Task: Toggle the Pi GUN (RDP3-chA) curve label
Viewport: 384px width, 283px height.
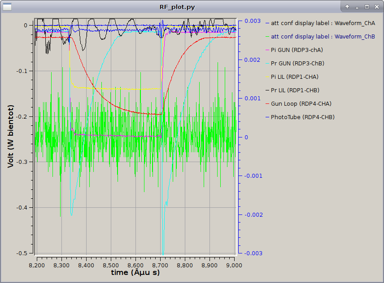Action: coord(297,50)
